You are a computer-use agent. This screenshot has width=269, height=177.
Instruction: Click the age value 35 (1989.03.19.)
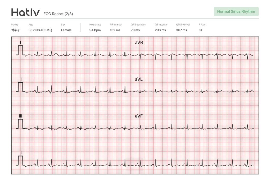[x=40, y=30]
